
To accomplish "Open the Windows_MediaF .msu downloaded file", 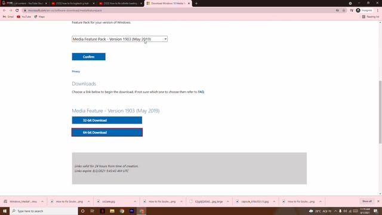I will tap(20, 202).
